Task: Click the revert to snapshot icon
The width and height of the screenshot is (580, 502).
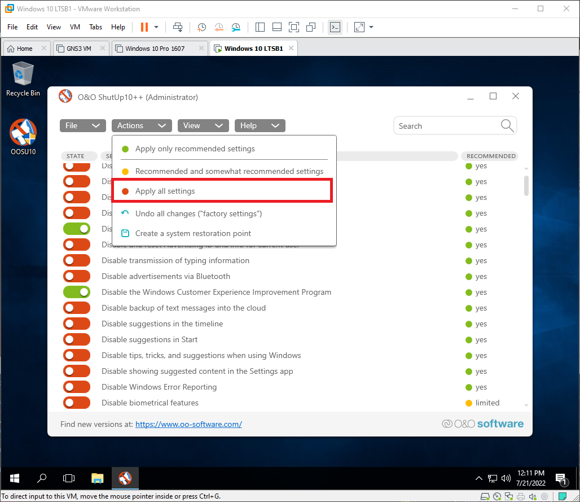Action: click(219, 27)
